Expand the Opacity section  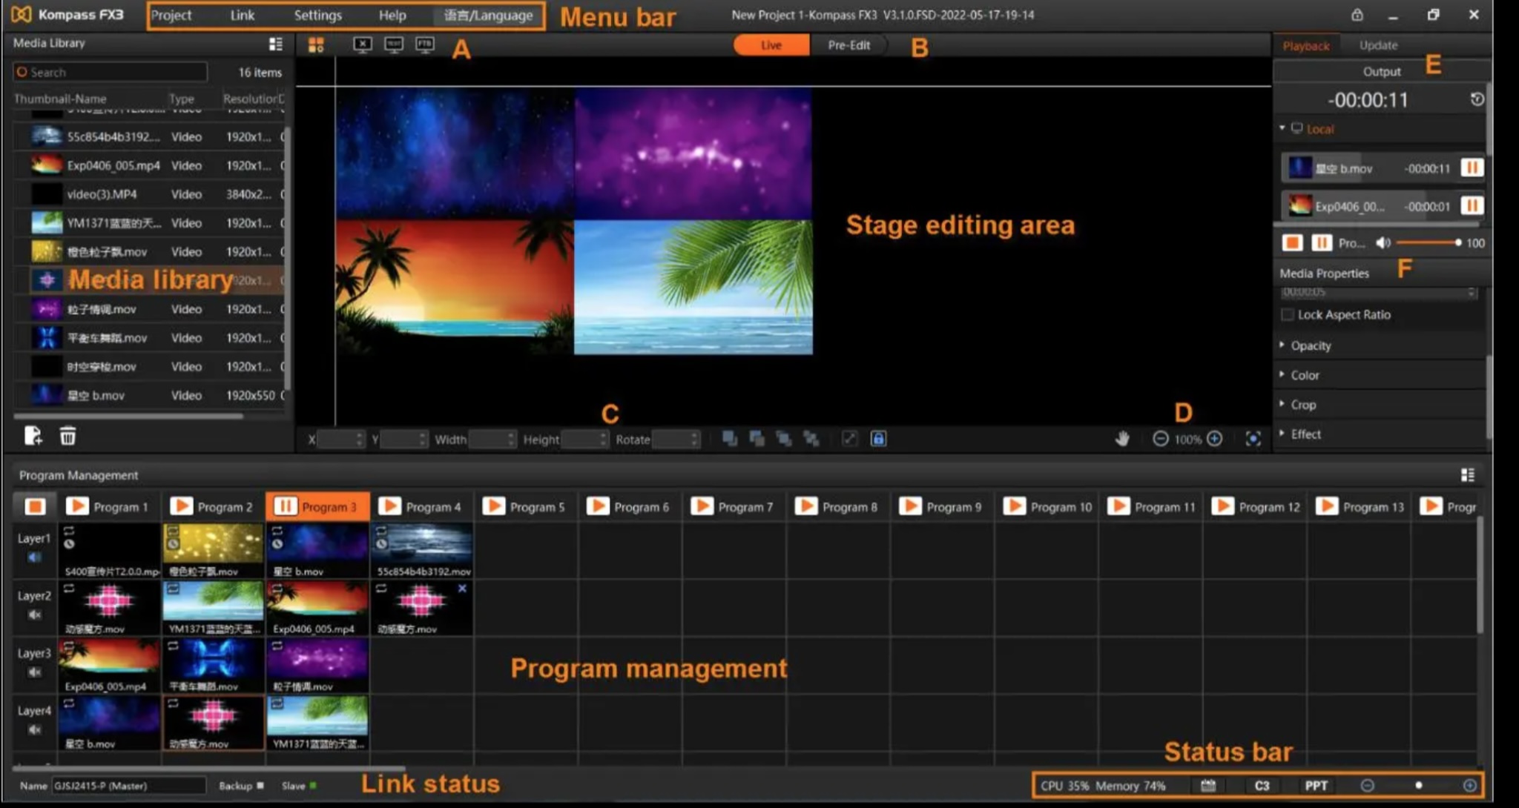point(1311,345)
